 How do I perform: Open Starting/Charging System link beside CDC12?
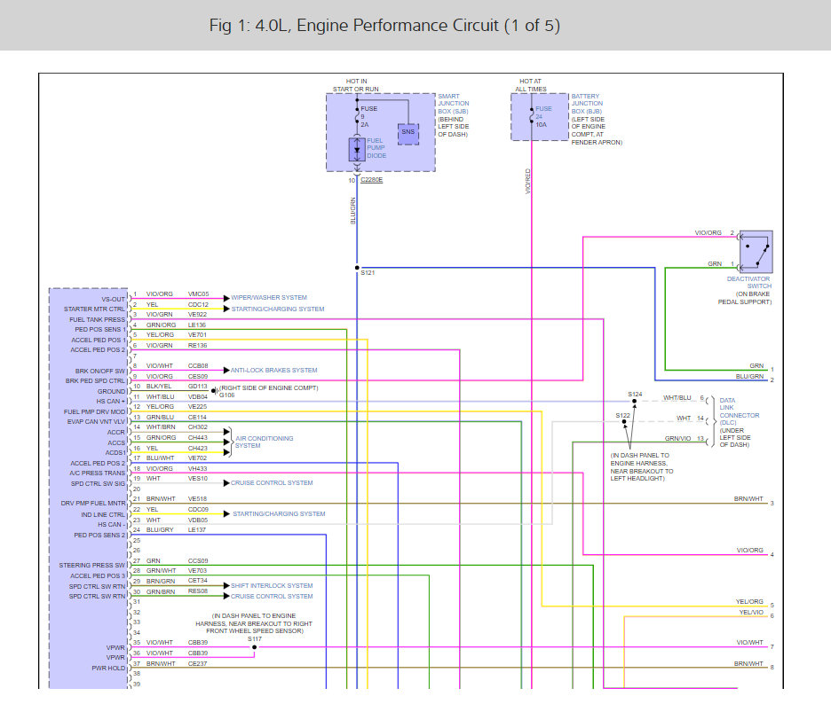pyautogui.click(x=278, y=309)
